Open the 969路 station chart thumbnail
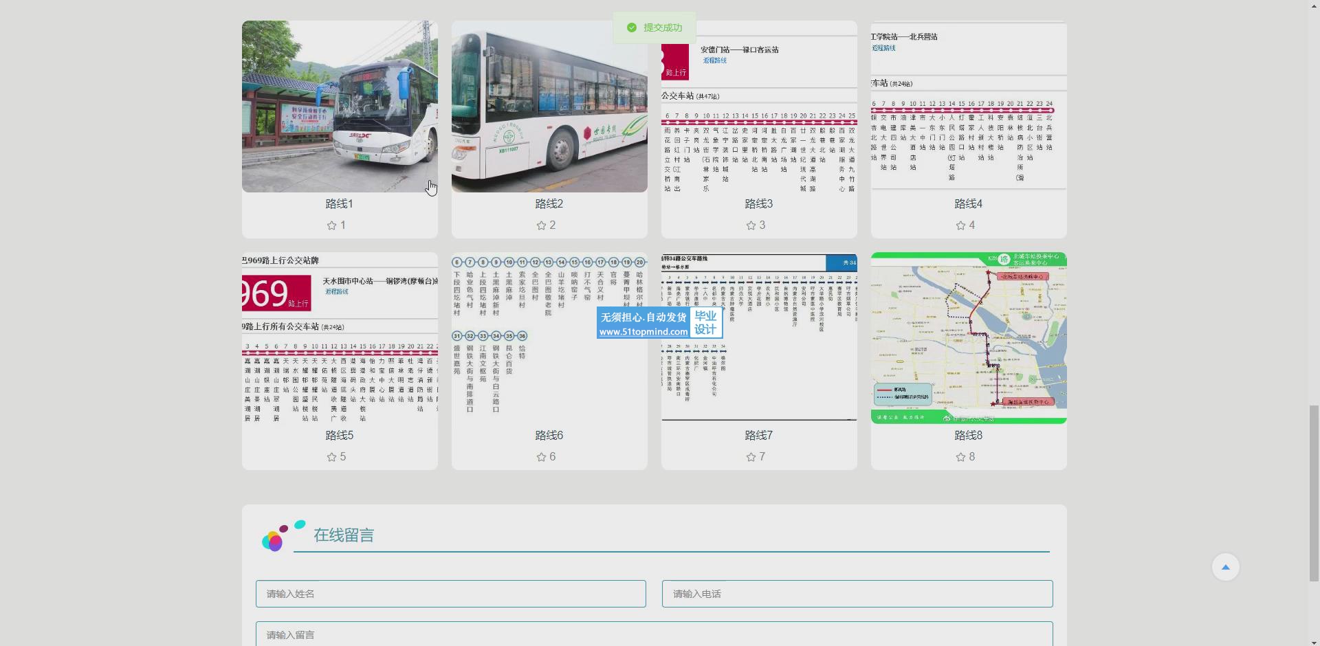This screenshot has height=646, width=1320. 340,338
